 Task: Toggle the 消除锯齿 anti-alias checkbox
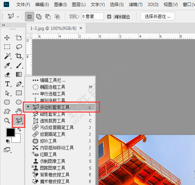point(109,16)
